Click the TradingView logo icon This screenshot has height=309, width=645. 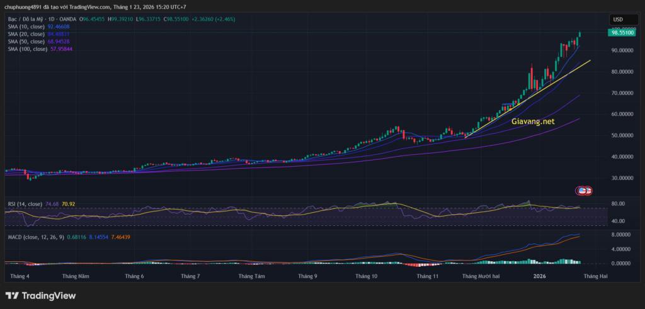(13, 296)
